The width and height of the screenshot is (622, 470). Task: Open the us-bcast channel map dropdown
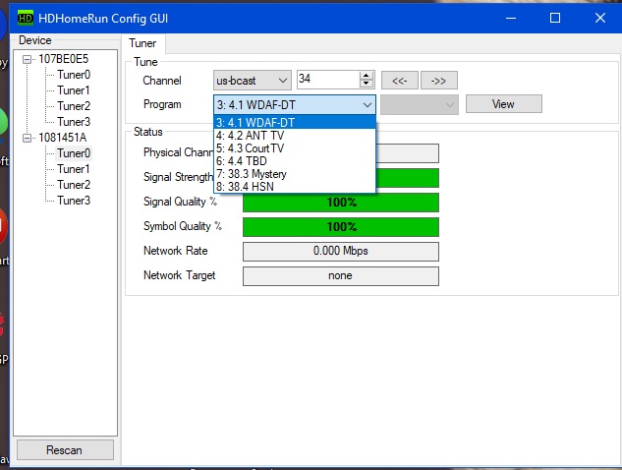pos(252,81)
